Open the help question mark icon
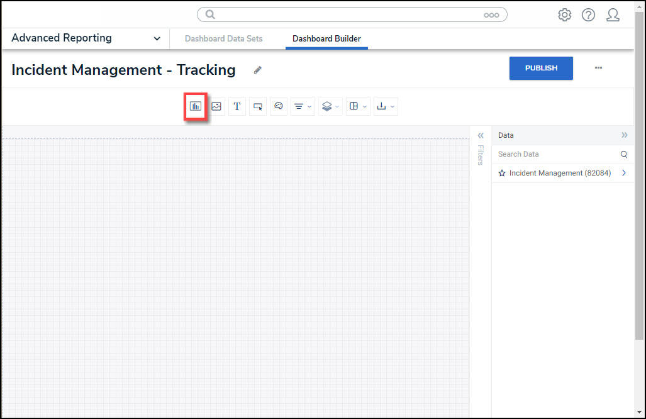The width and height of the screenshot is (646, 419). point(588,15)
